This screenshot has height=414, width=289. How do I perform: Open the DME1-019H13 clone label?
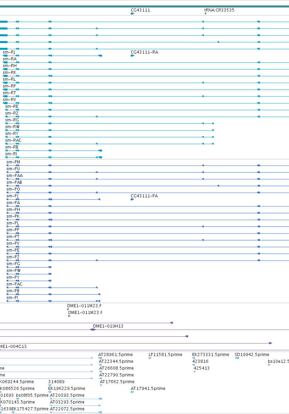(x=108, y=326)
